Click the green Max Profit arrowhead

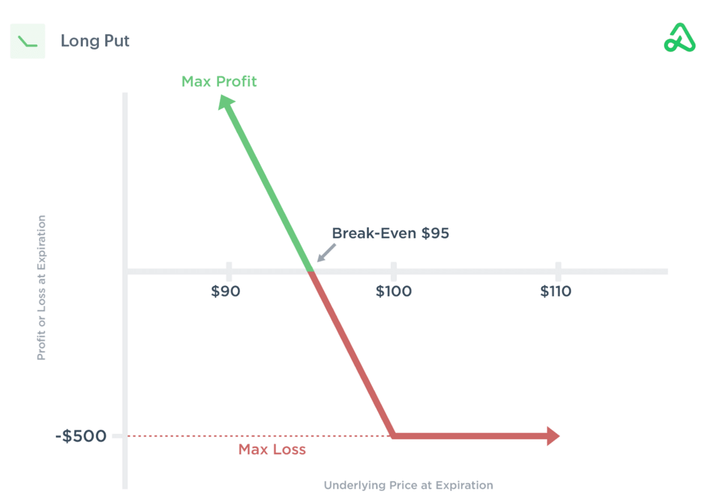(225, 103)
